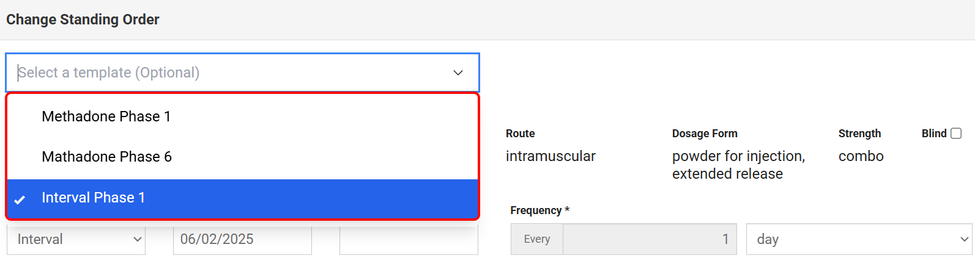Click the Dosage Form column label
This screenshot has width=975, height=258.
[705, 134]
